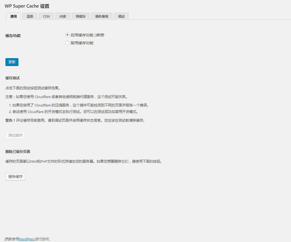This screenshot has height=242, width=291.
Task: Open the CDN tab
Action: tap(46, 16)
